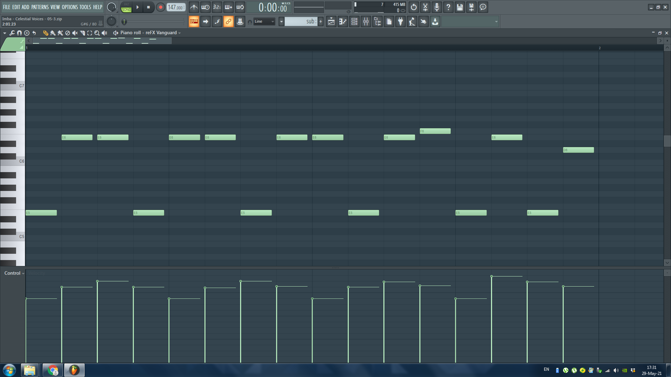Image resolution: width=671 pixels, height=377 pixels.
Task: Open the EDIT menu
Action: 16,7
